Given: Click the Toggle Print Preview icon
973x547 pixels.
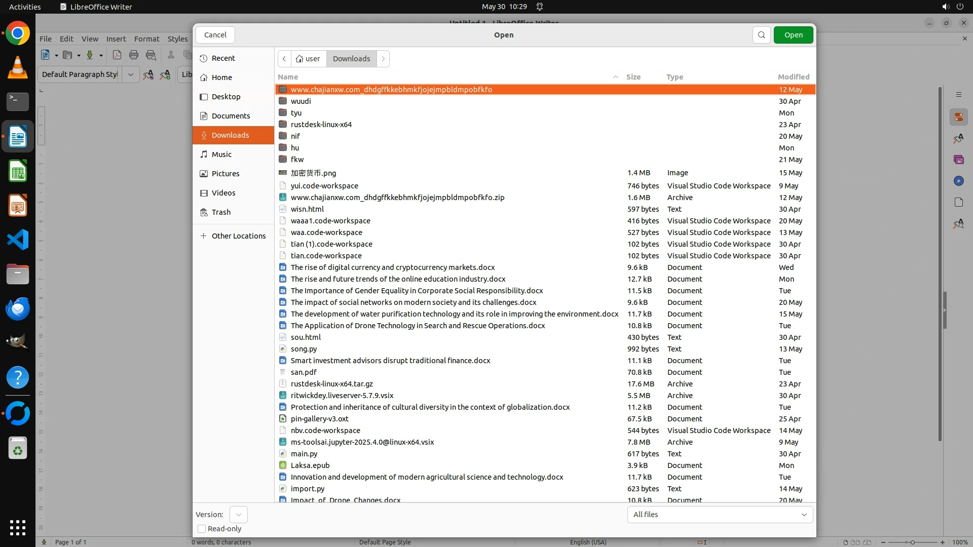Looking at the screenshot, I should point(151,55).
